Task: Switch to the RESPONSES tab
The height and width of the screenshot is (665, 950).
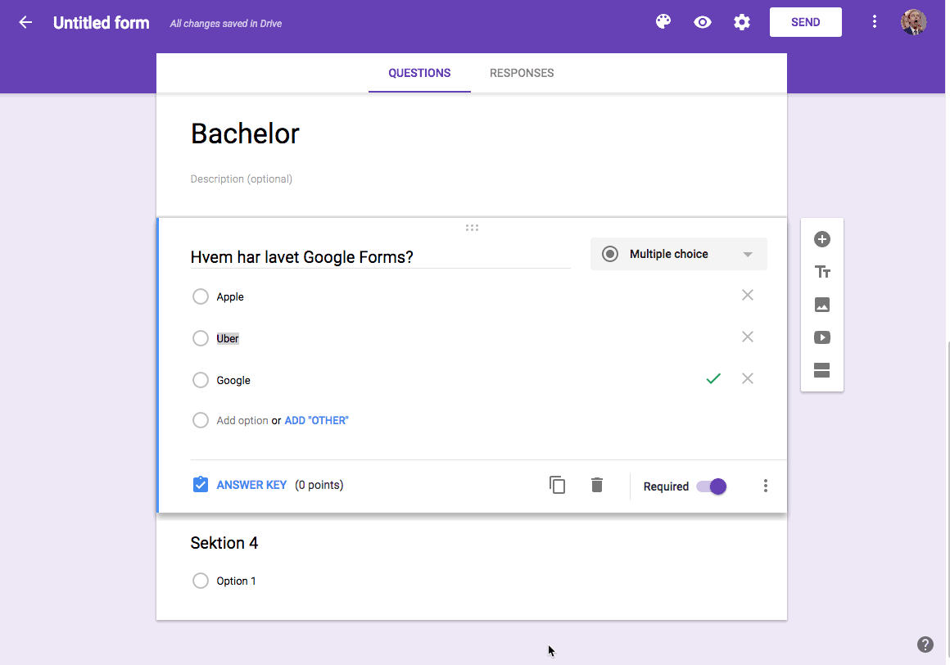Action: coord(522,73)
